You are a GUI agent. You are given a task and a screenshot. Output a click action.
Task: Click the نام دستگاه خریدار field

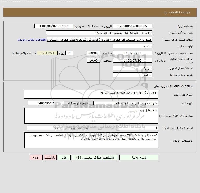99,33
